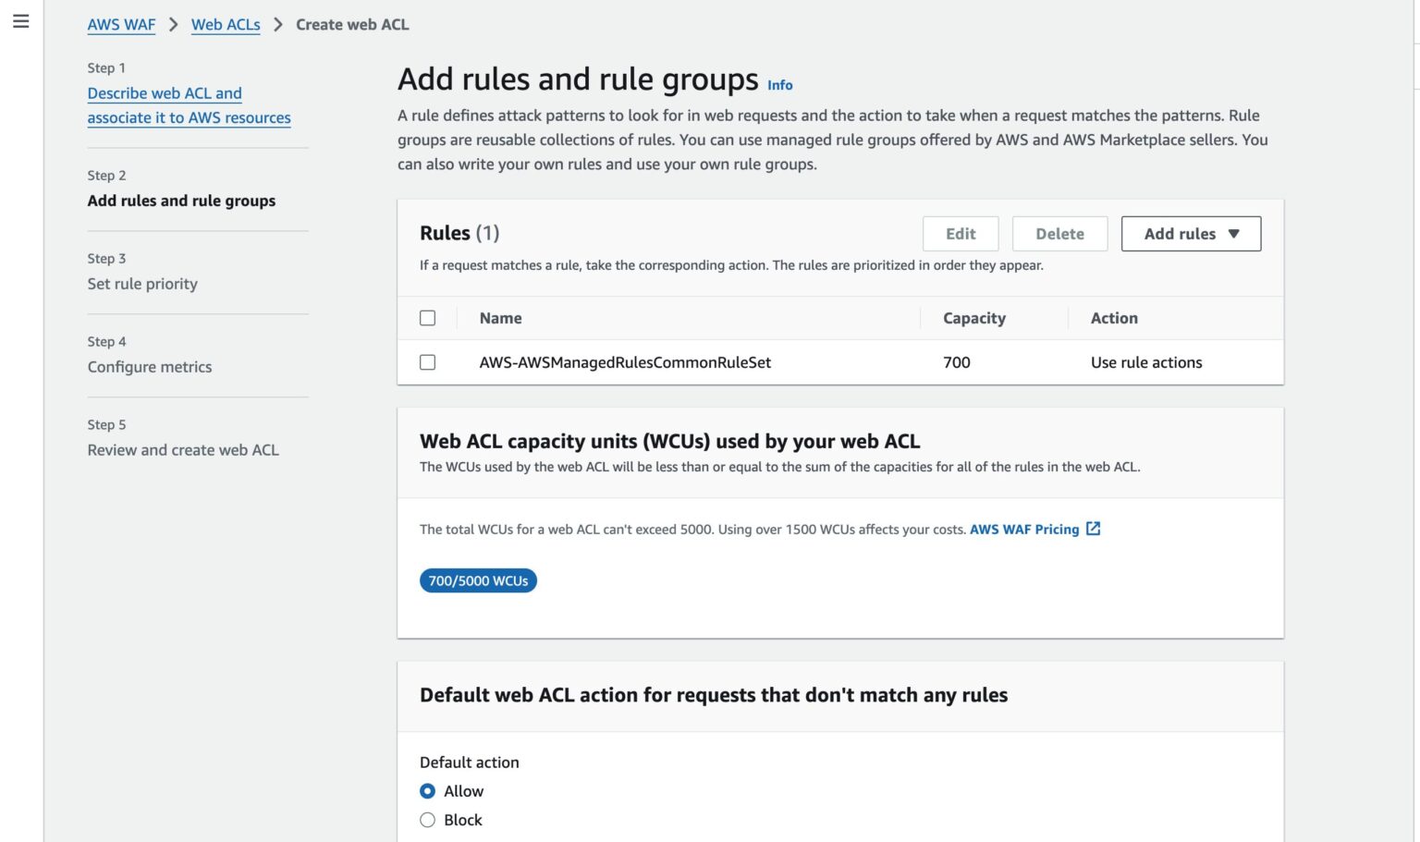Click the external link icon beside AWS WAF Pricing
Viewport: 1420px width, 842px height.
click(1093, 529)
